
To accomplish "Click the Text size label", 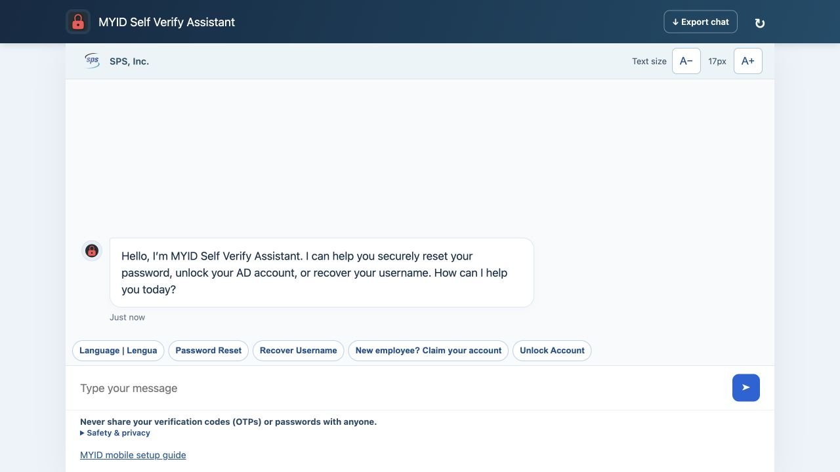I will click(x=649, y=62).
